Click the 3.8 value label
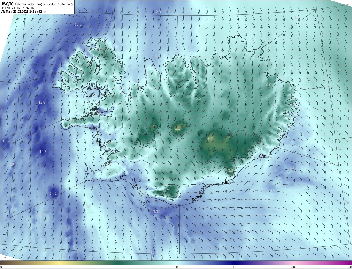 [230, 171]
